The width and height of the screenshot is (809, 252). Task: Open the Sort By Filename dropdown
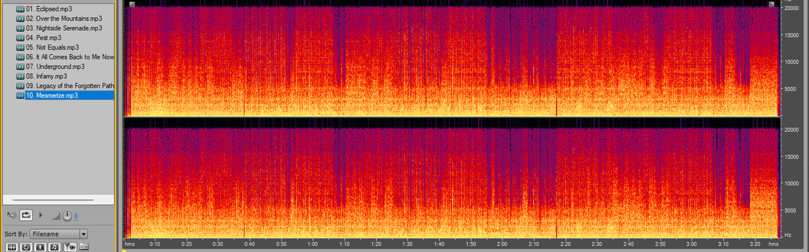[58, 234]
